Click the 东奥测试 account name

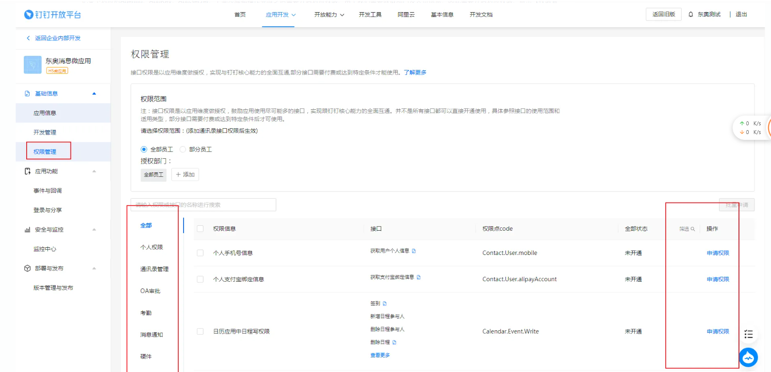[709, 15]
